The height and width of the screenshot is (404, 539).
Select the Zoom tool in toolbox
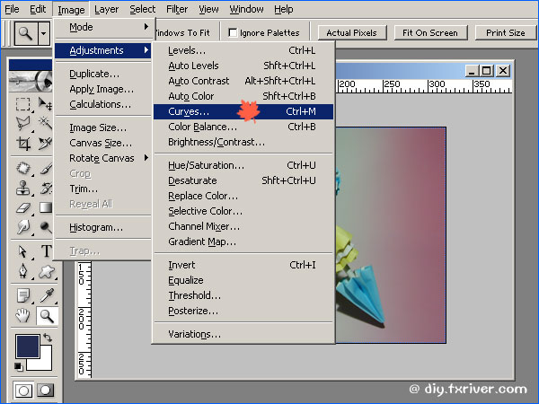(x=47, y=316)
